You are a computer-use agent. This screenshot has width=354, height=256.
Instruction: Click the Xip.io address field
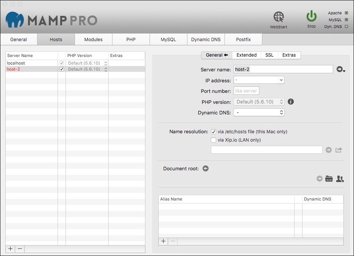[267, 150]
